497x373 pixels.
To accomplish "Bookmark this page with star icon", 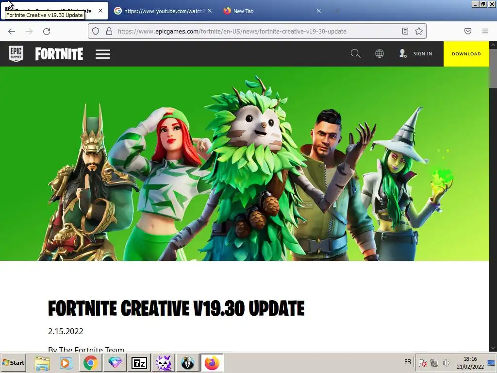I will coord(419,31).
